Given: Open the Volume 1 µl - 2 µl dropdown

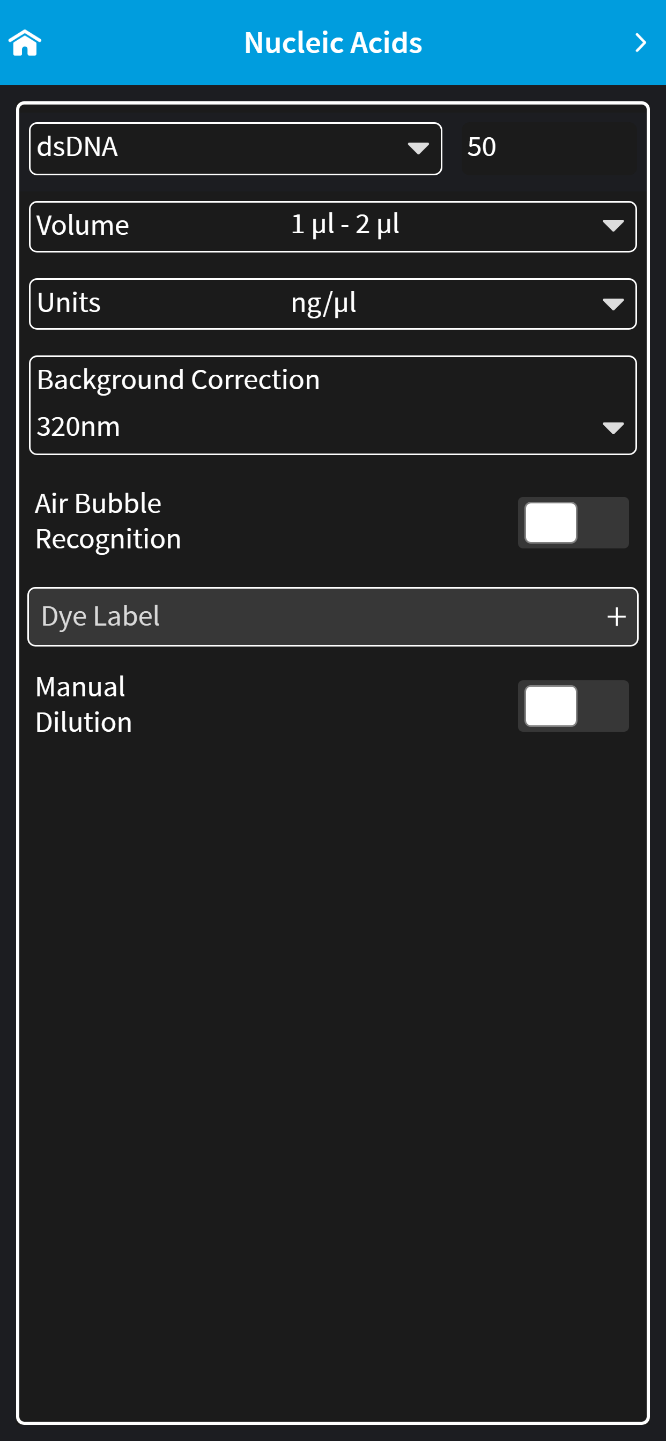Looking at the screenshot, I should (333, 227).
